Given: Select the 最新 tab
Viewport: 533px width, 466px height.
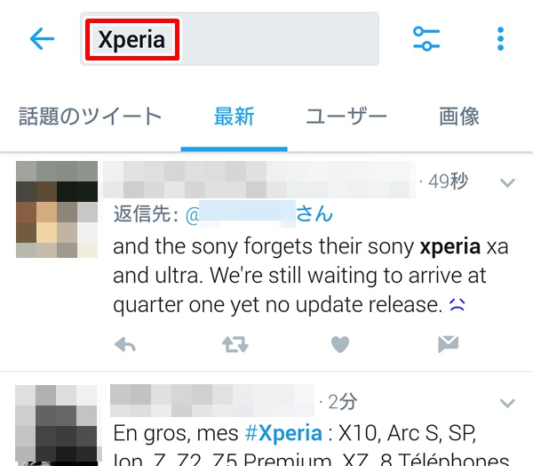Looking at the screenshot, I should coord(235,116).
